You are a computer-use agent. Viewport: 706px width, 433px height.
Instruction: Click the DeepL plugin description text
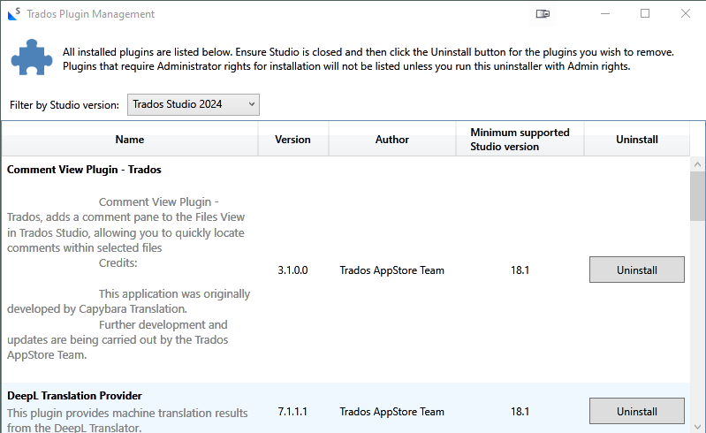[127, 420]
